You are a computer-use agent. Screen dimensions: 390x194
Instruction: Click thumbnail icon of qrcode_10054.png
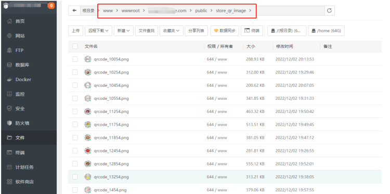[x=88, y=59]
